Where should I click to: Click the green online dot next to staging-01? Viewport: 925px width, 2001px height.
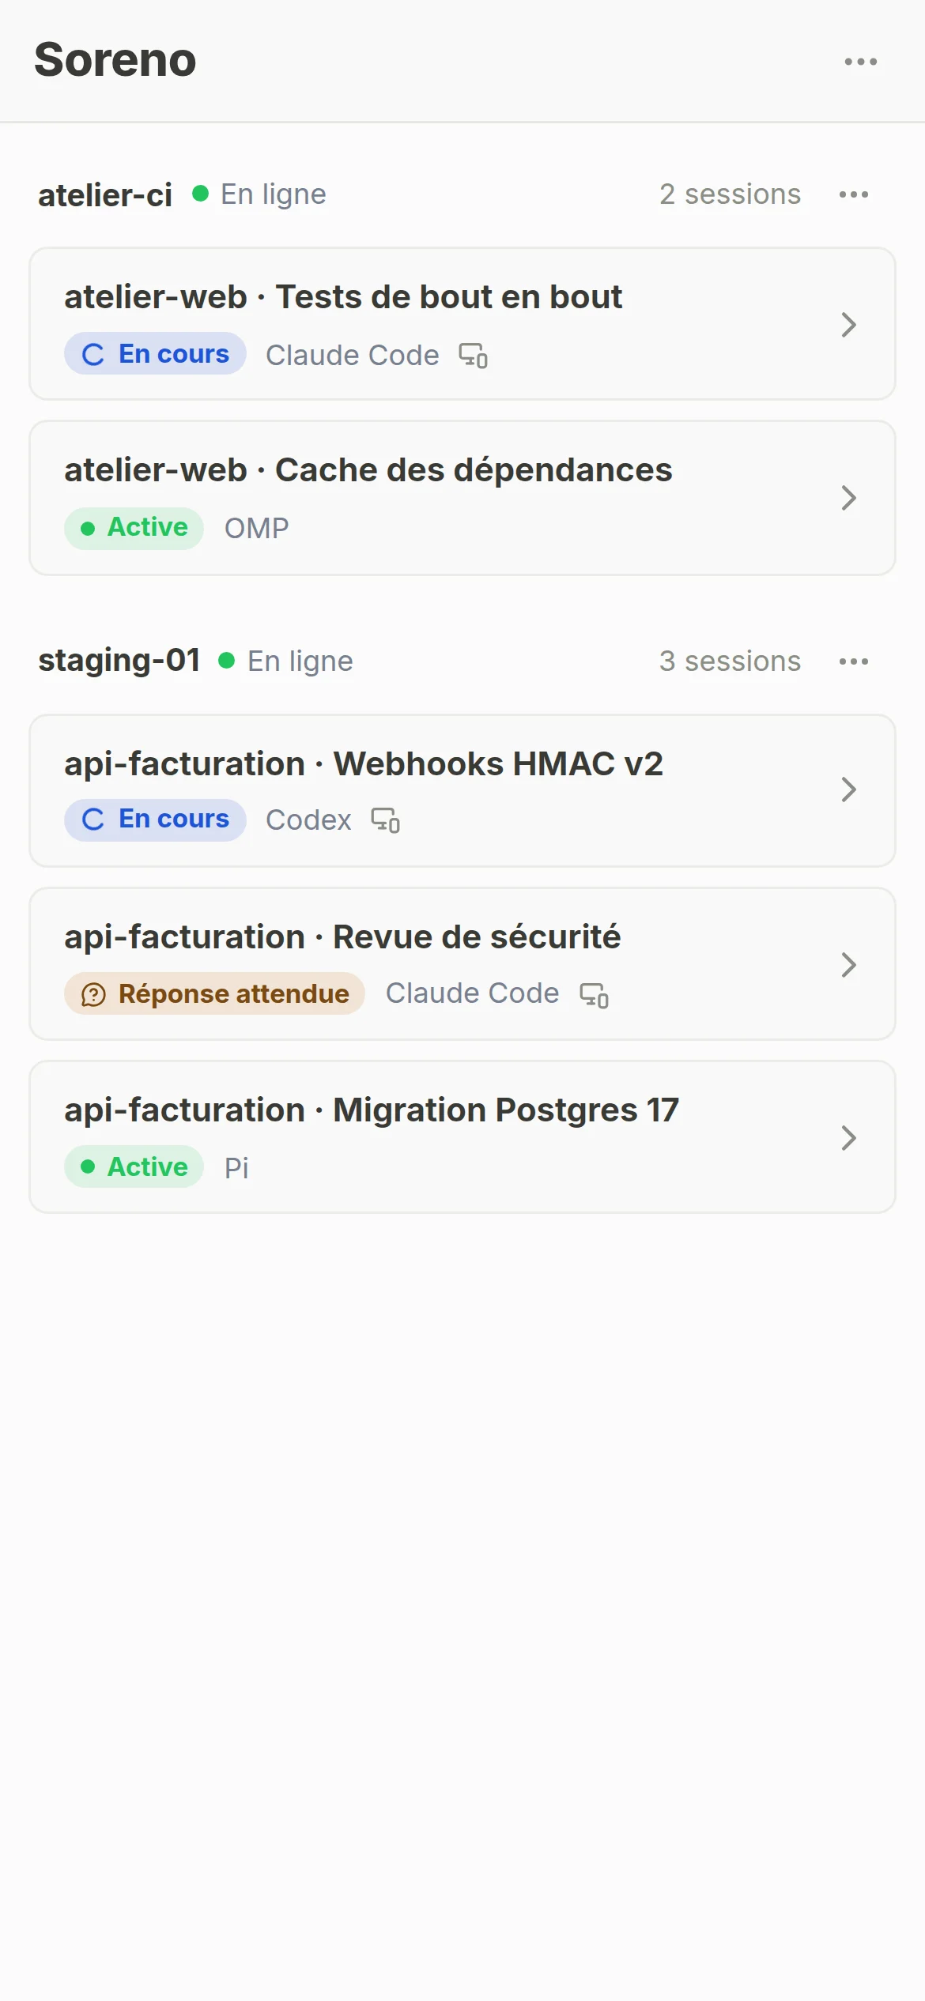(227, 660)
